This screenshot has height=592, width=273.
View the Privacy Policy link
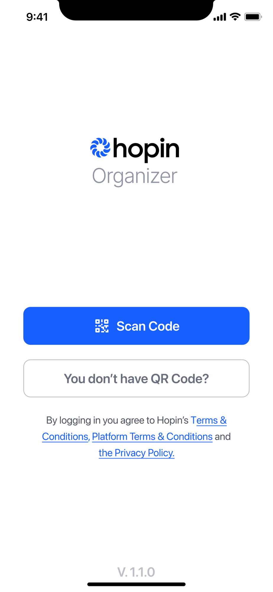point(136,453)
